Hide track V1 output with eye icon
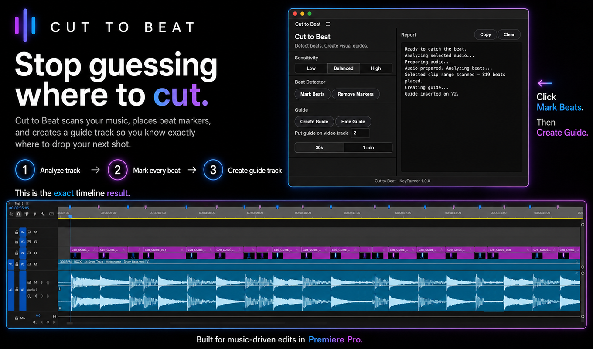Image resolution: width=593 pixels, height=349 pixels. pos(36,264)
